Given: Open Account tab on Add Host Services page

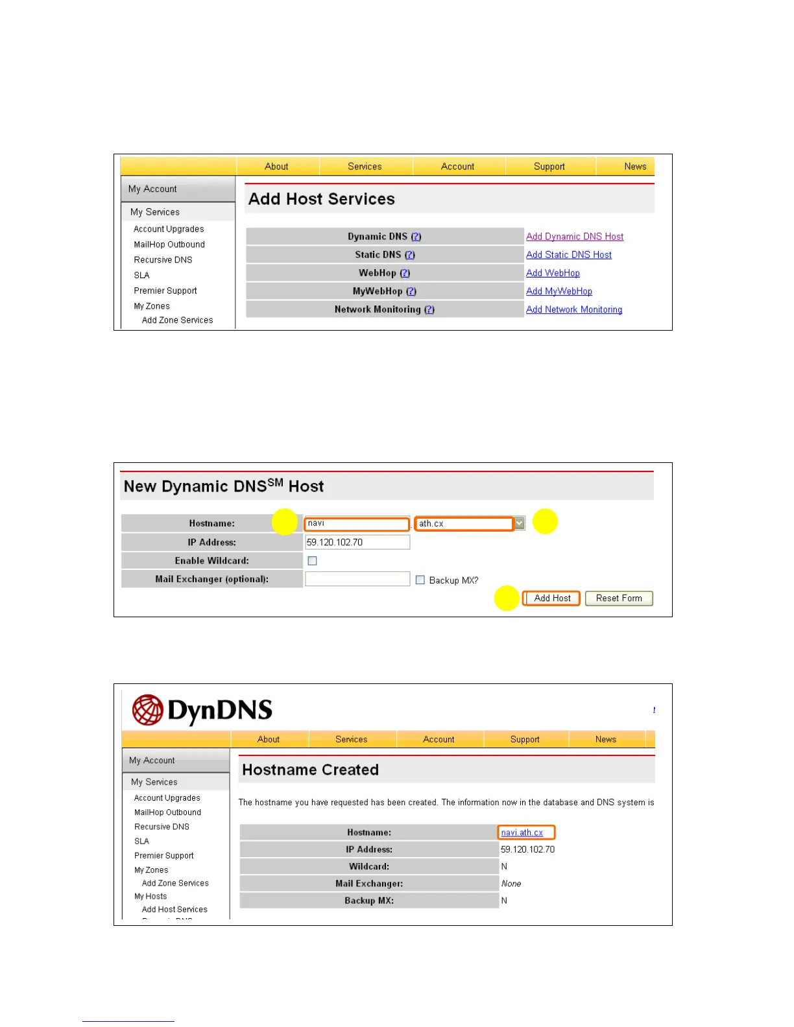Looking at the screenshot, I should point(458,167).
